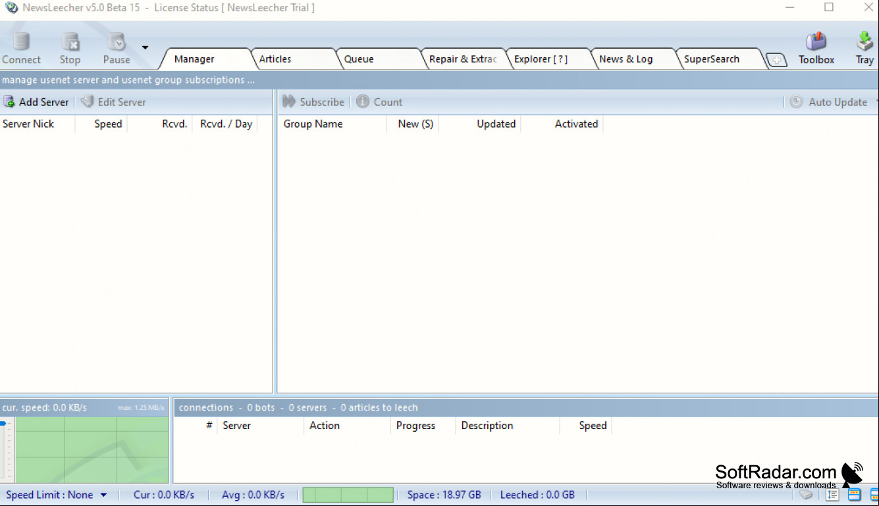This screenshot has height=506, width=879.
Task: Click the Avg : 0.0 KB/s status
Action: [x=253, y=495]
